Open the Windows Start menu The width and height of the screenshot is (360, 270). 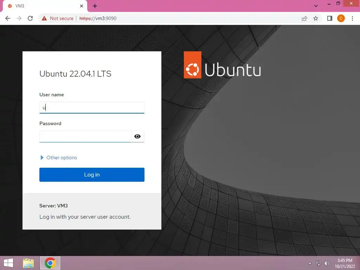[8, 263]
